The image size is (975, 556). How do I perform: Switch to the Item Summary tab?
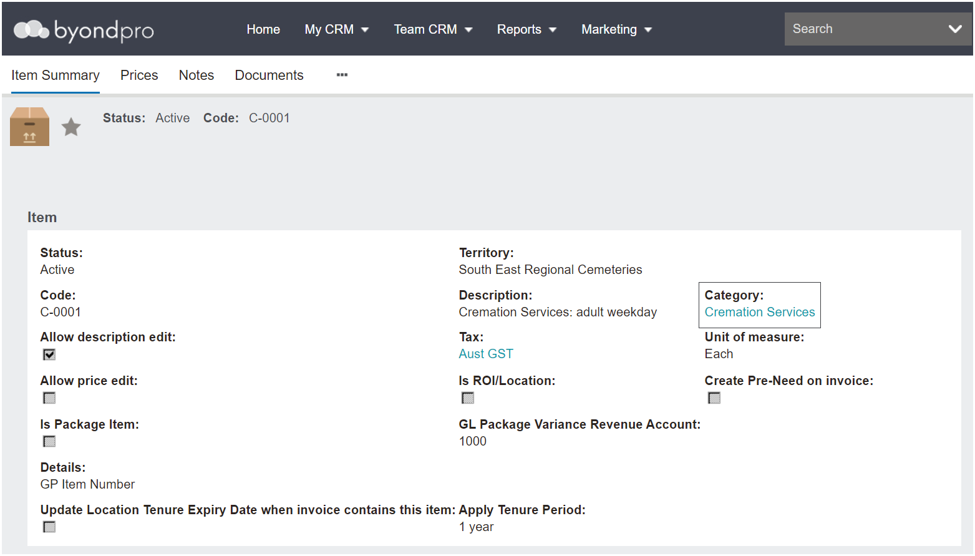[x=56, y=76]
